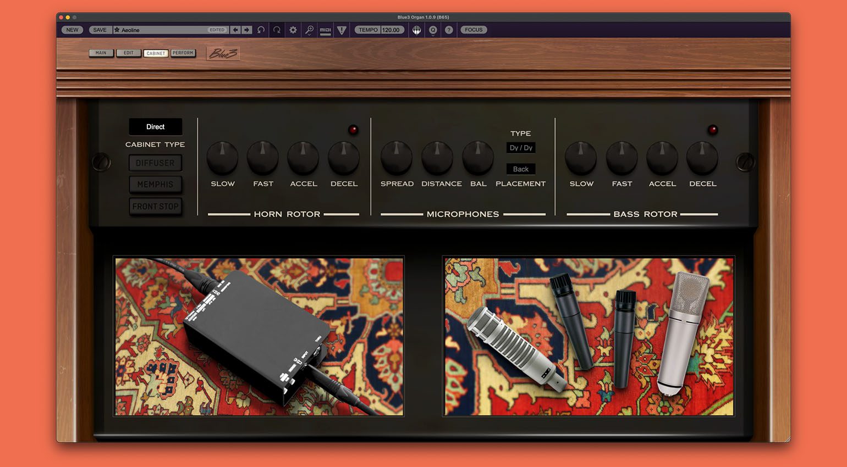
Task: Click the TEMPO value field showing 120.00
Action: pyautogui.click(x=392, y=30)
